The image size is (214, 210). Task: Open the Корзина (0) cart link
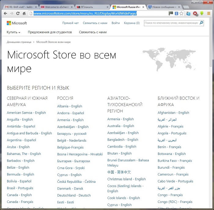tap(132, 23)
